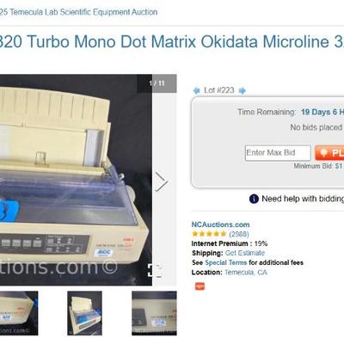The width and height of the screenshot is (344, 344).
Task: Open Special Terms link
Action: tap(226, 262)
